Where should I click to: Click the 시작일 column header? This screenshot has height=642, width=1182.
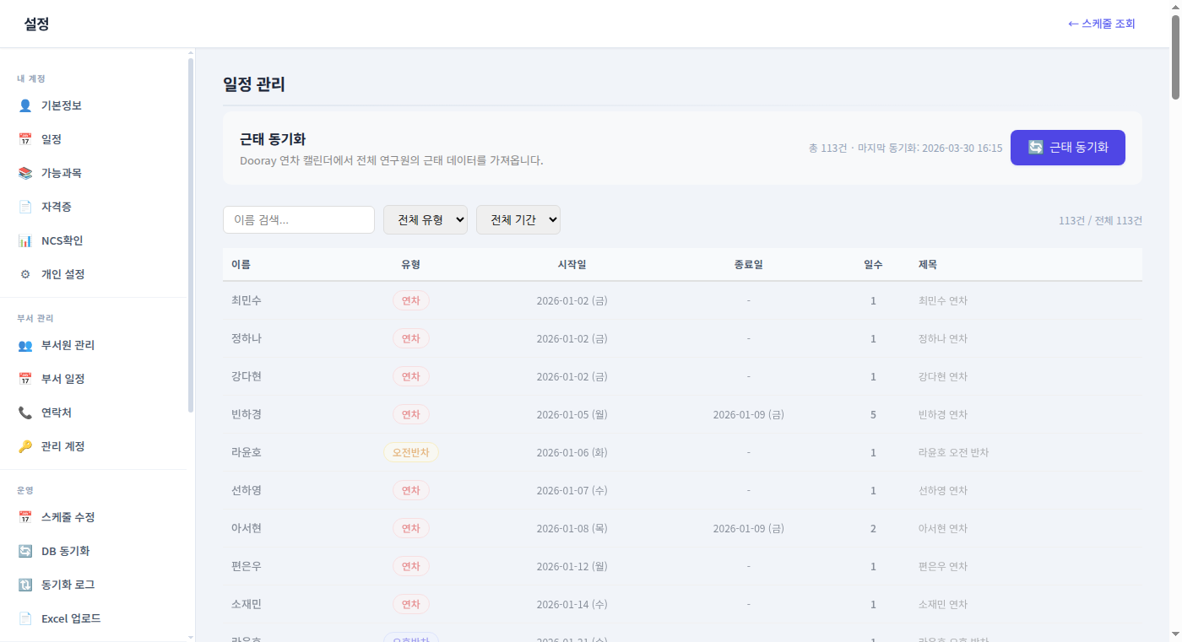pyautogui.click(x=572, y=264)
